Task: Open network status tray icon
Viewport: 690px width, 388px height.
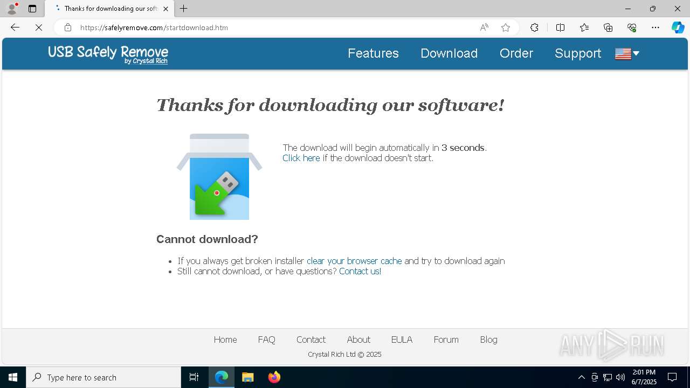Action: tap(608, 377)
